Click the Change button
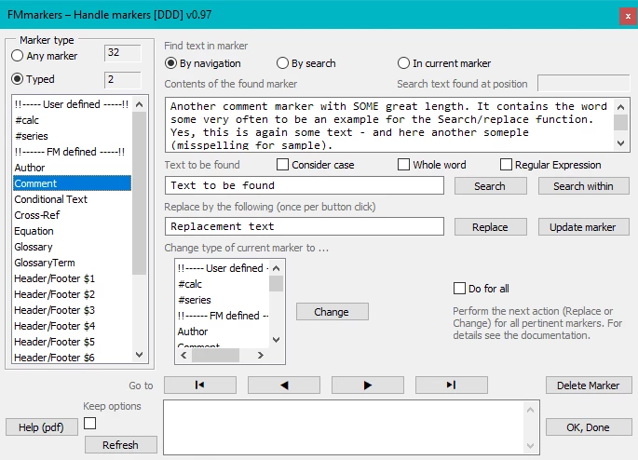 pyautogui.click(x=332, y=312)
